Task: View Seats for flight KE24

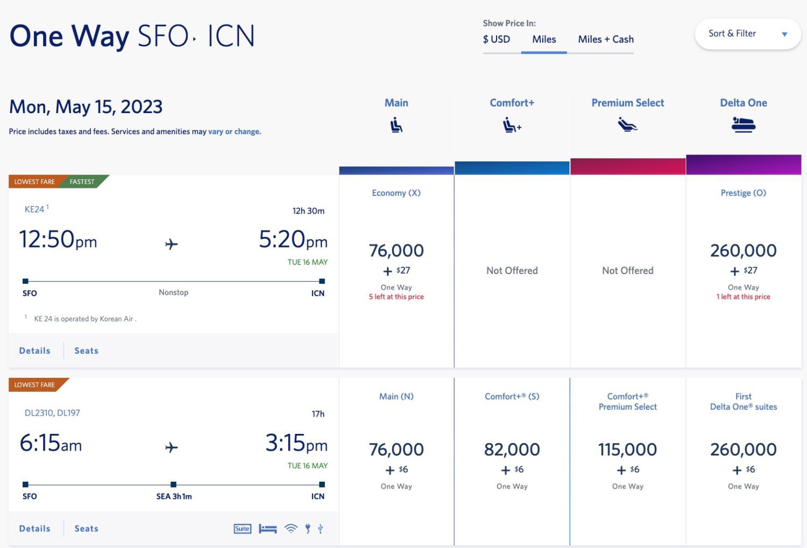Action: pyautogui.click(x=87, y=350)
